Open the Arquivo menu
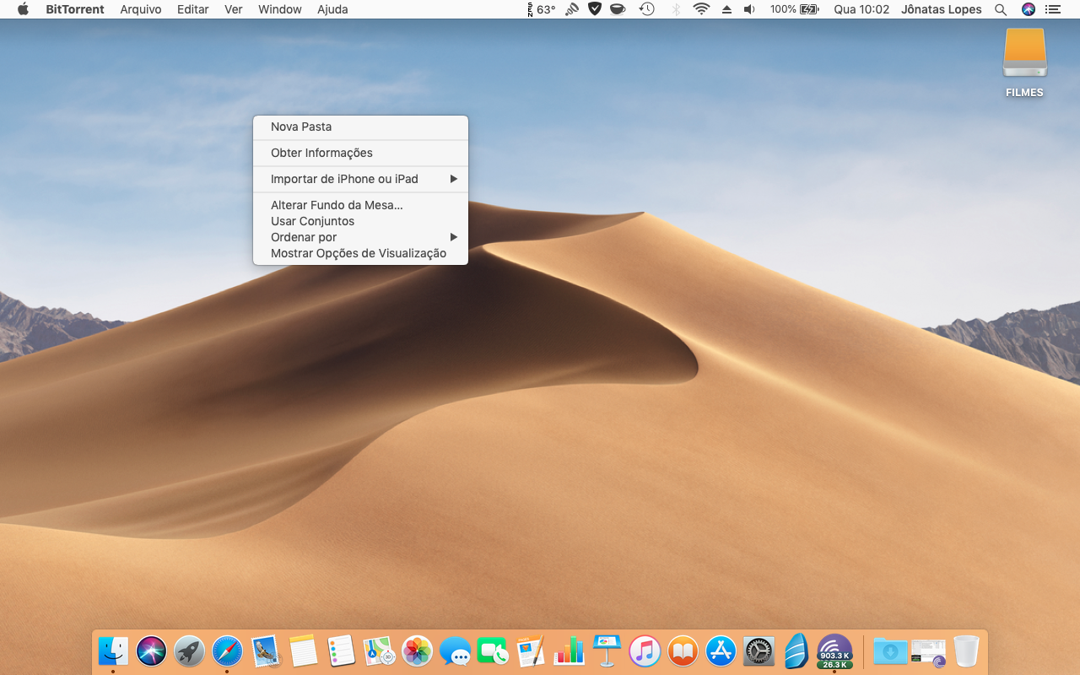Image resolution: width=1080 pixels, height=675 pixels. click(x=141, y=9)
